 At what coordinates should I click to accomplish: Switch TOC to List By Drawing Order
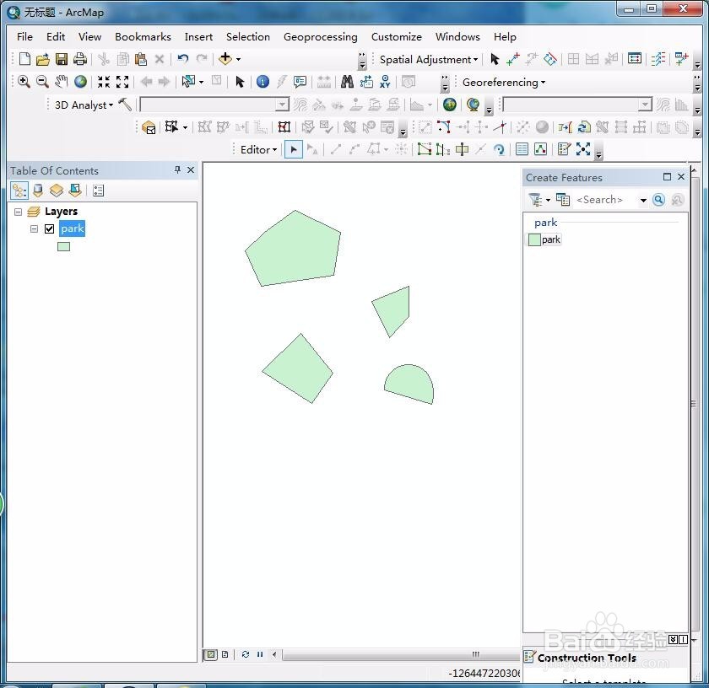pos(19,191)
